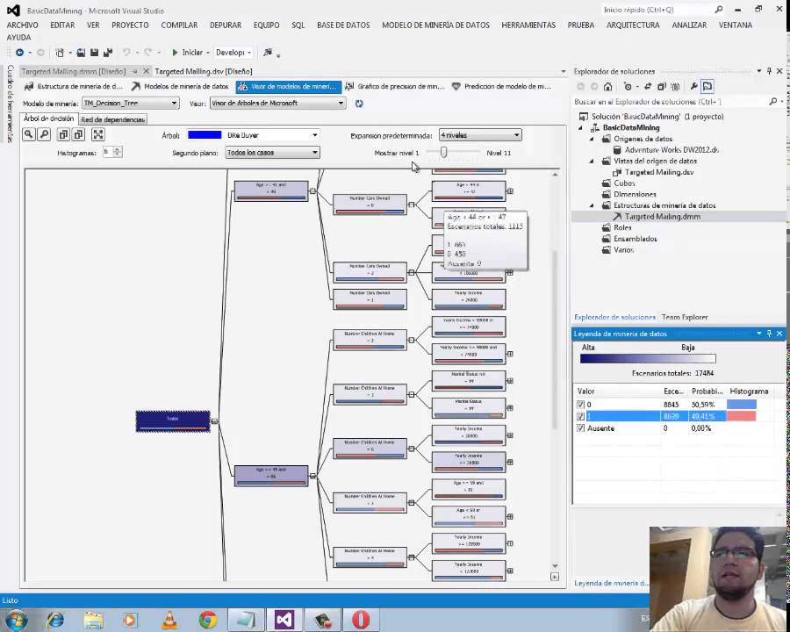Open properties wrench icon in Solution Explorer
This screenshot has width=790, height=632.
pos(693,87)
